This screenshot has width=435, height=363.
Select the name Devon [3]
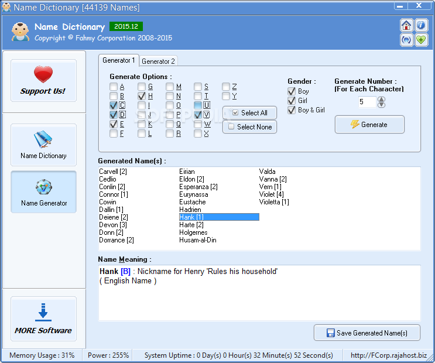click(x=113, y=225)
